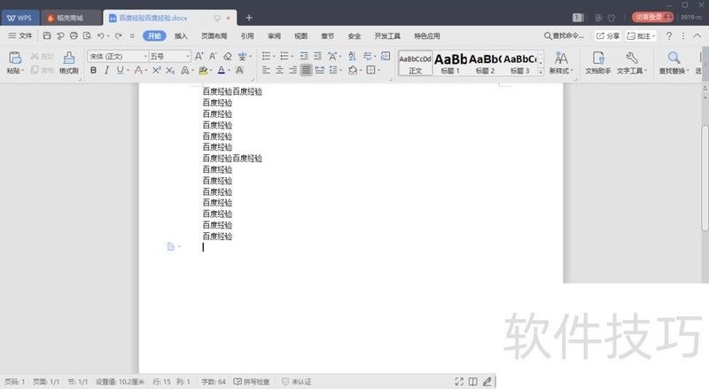
Task: Expand the styles gallery more arrow
Action: [541, 72]
